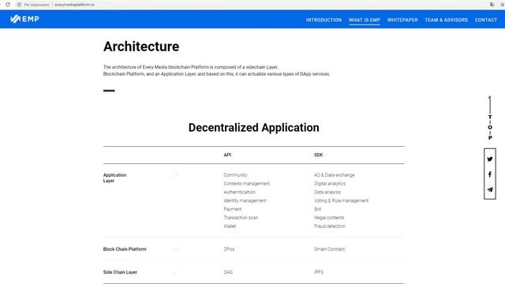
Task: Go to the Contact section
Action: click(486, 20)
